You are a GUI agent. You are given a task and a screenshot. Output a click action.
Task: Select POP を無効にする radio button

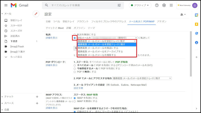click(75, 72)
